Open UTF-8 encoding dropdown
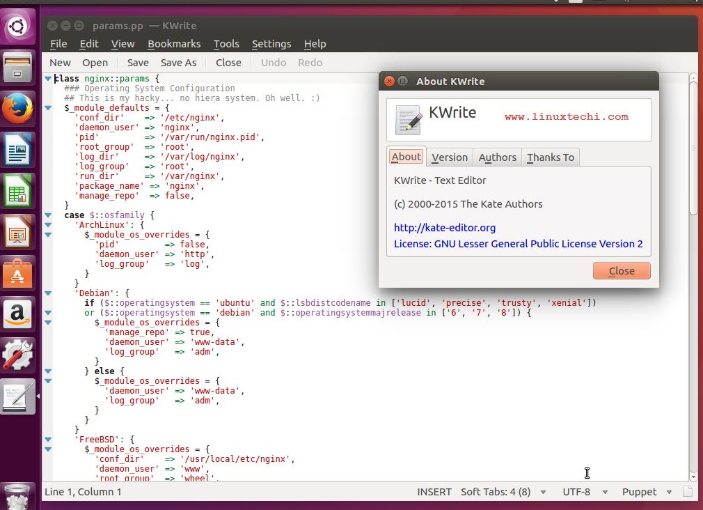The height and width of the screenshot is (510, 703). point(585,492)
